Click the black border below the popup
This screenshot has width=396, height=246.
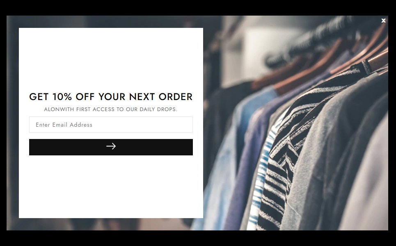(x=198, y=238)
